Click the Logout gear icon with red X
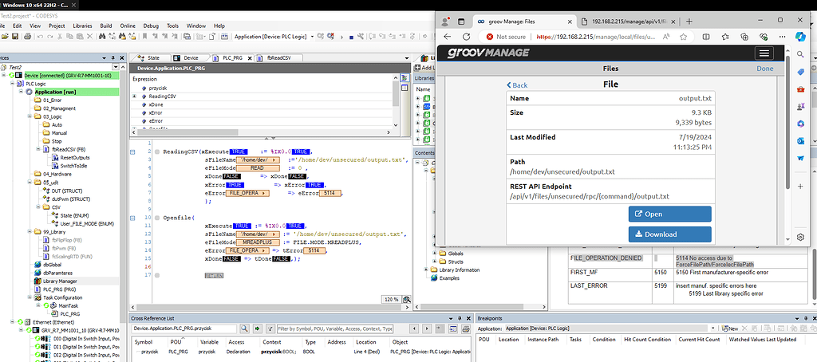Screen dimensions: 817x362 [330, 37]
